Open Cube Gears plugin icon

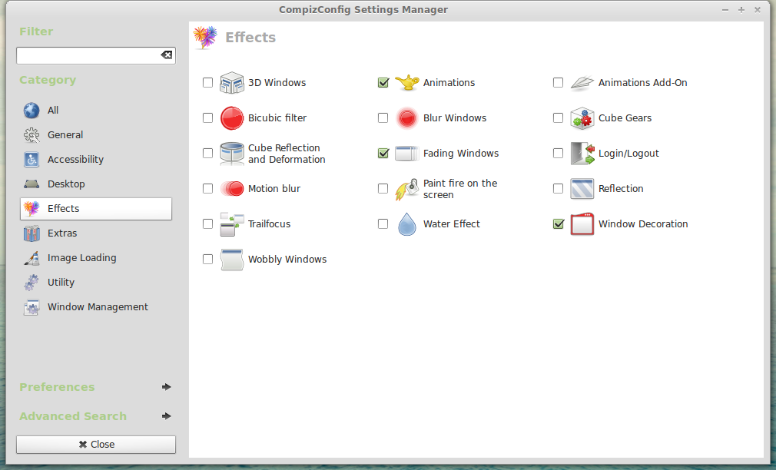pyautogui.click(x=582, y=118)
